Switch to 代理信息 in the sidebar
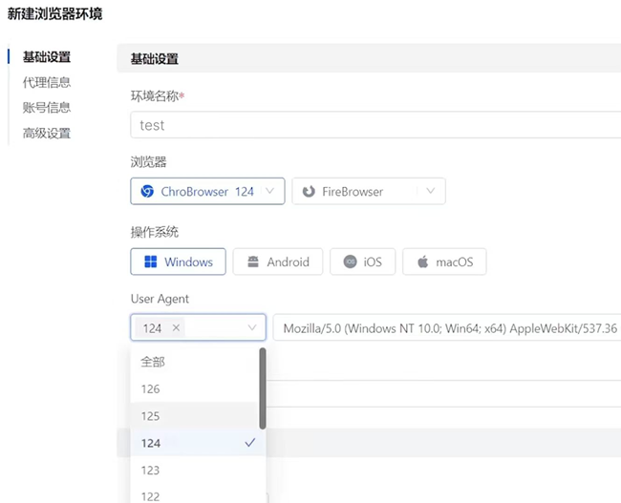The image size is (621, 503). [x=47, y=82]
